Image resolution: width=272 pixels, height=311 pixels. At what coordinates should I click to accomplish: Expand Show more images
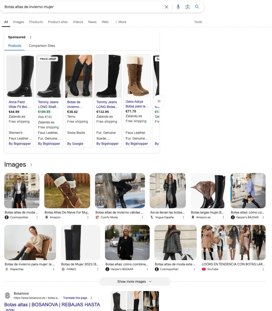click(134, 282)
